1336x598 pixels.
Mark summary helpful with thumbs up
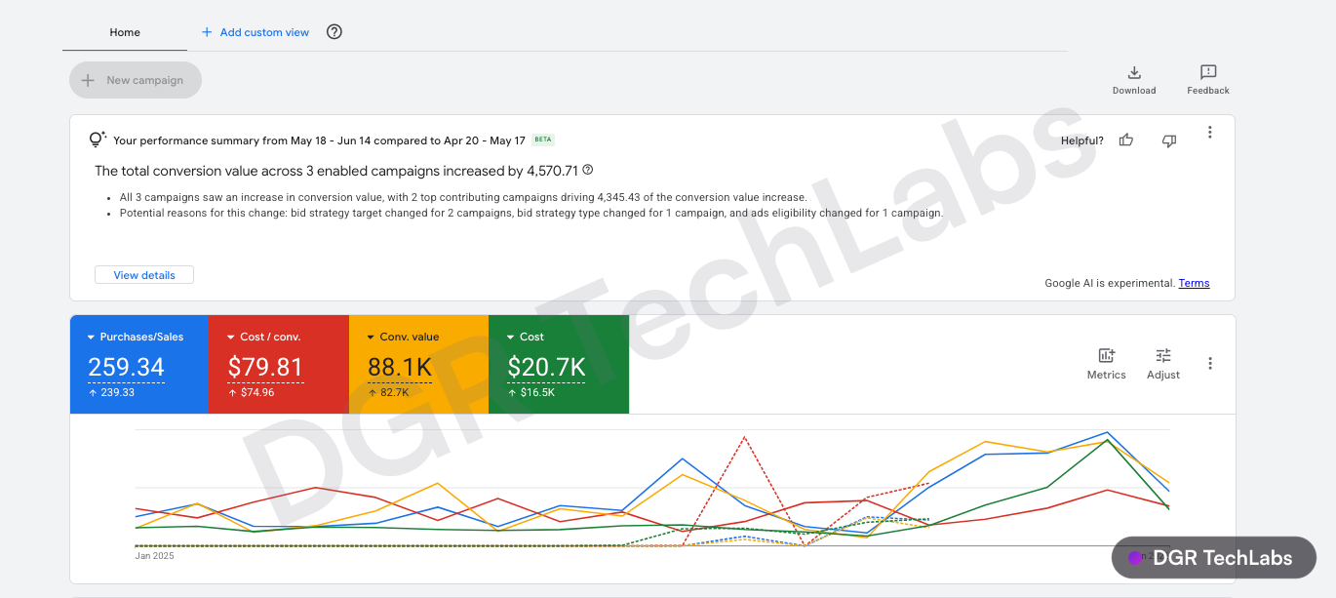pos(1126,140)
